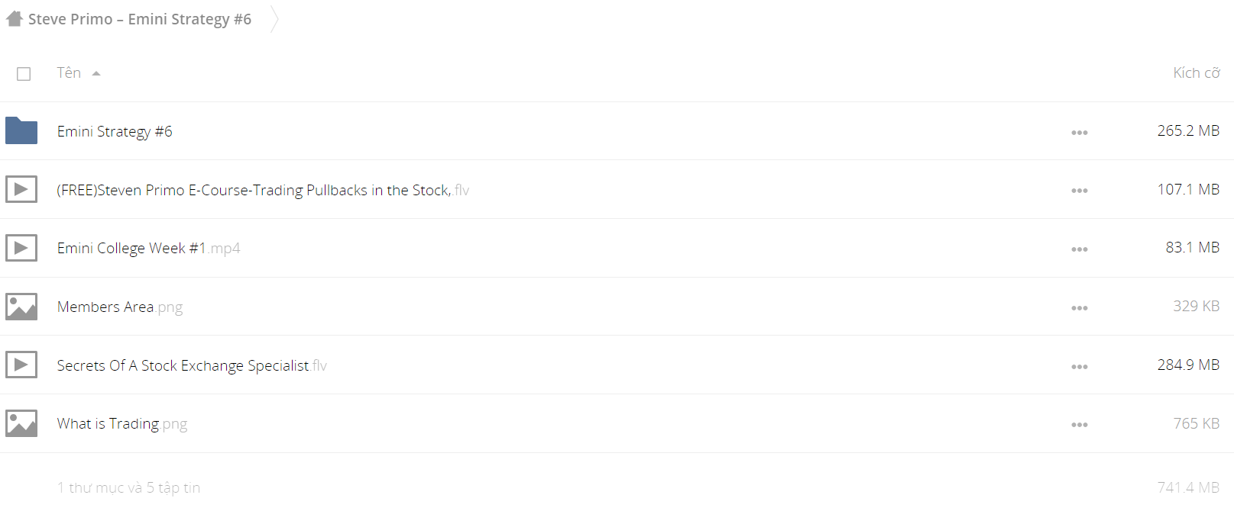The image size is (1234, 511).
Task: Sort by the Tên column header
Action: pos(69,72)
